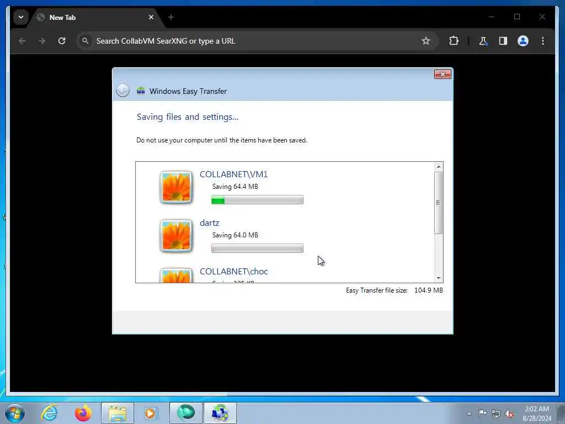This screenshot has width=565, height=424.
Task: Open the Action Center flag icon
Action: pyautogui.click(x=482, y=413)
